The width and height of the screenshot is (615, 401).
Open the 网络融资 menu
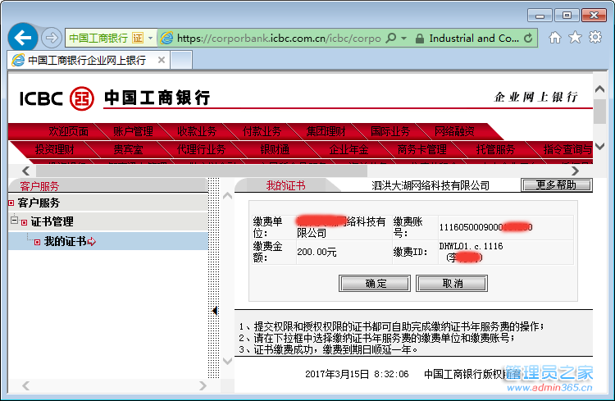click(454, 131)
